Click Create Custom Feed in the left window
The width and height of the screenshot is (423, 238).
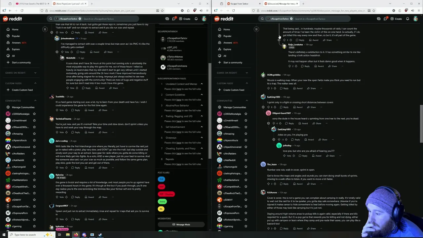(x=19, y=90)
